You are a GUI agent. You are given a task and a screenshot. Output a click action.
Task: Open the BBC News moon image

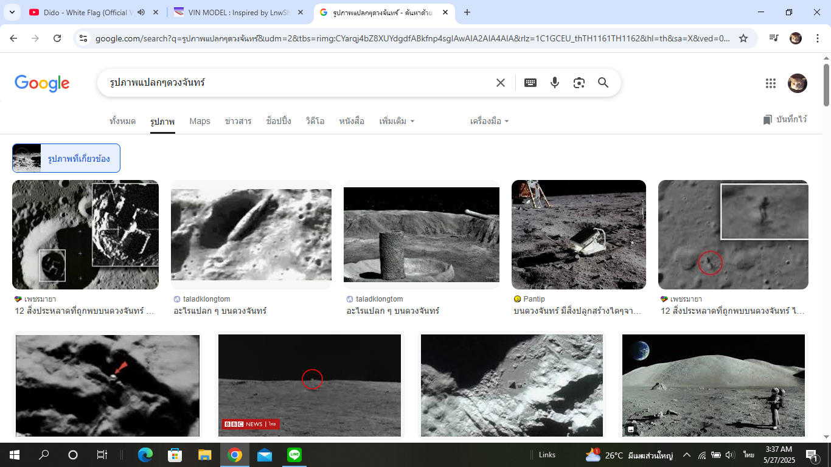[x=309, y=385]
